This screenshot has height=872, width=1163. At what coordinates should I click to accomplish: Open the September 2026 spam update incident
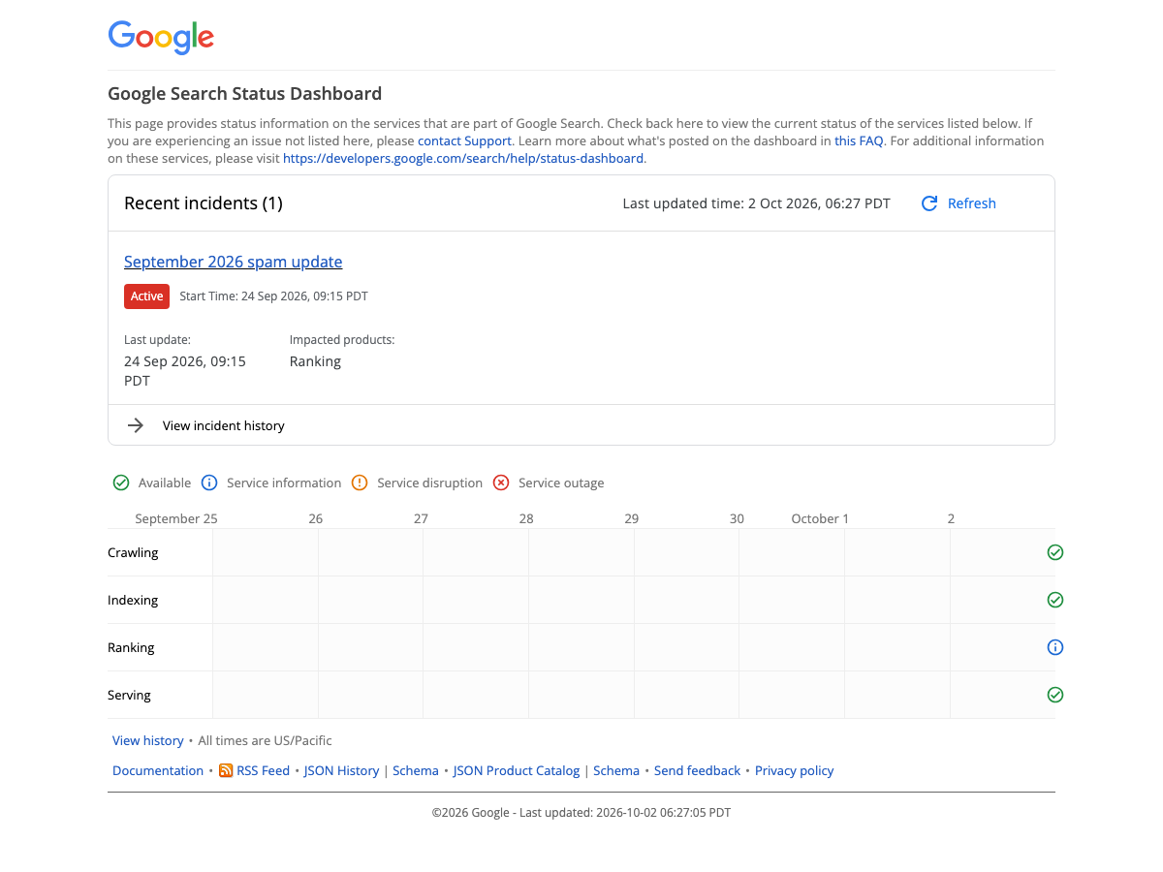pyautogui.click(x=233, y=262)
